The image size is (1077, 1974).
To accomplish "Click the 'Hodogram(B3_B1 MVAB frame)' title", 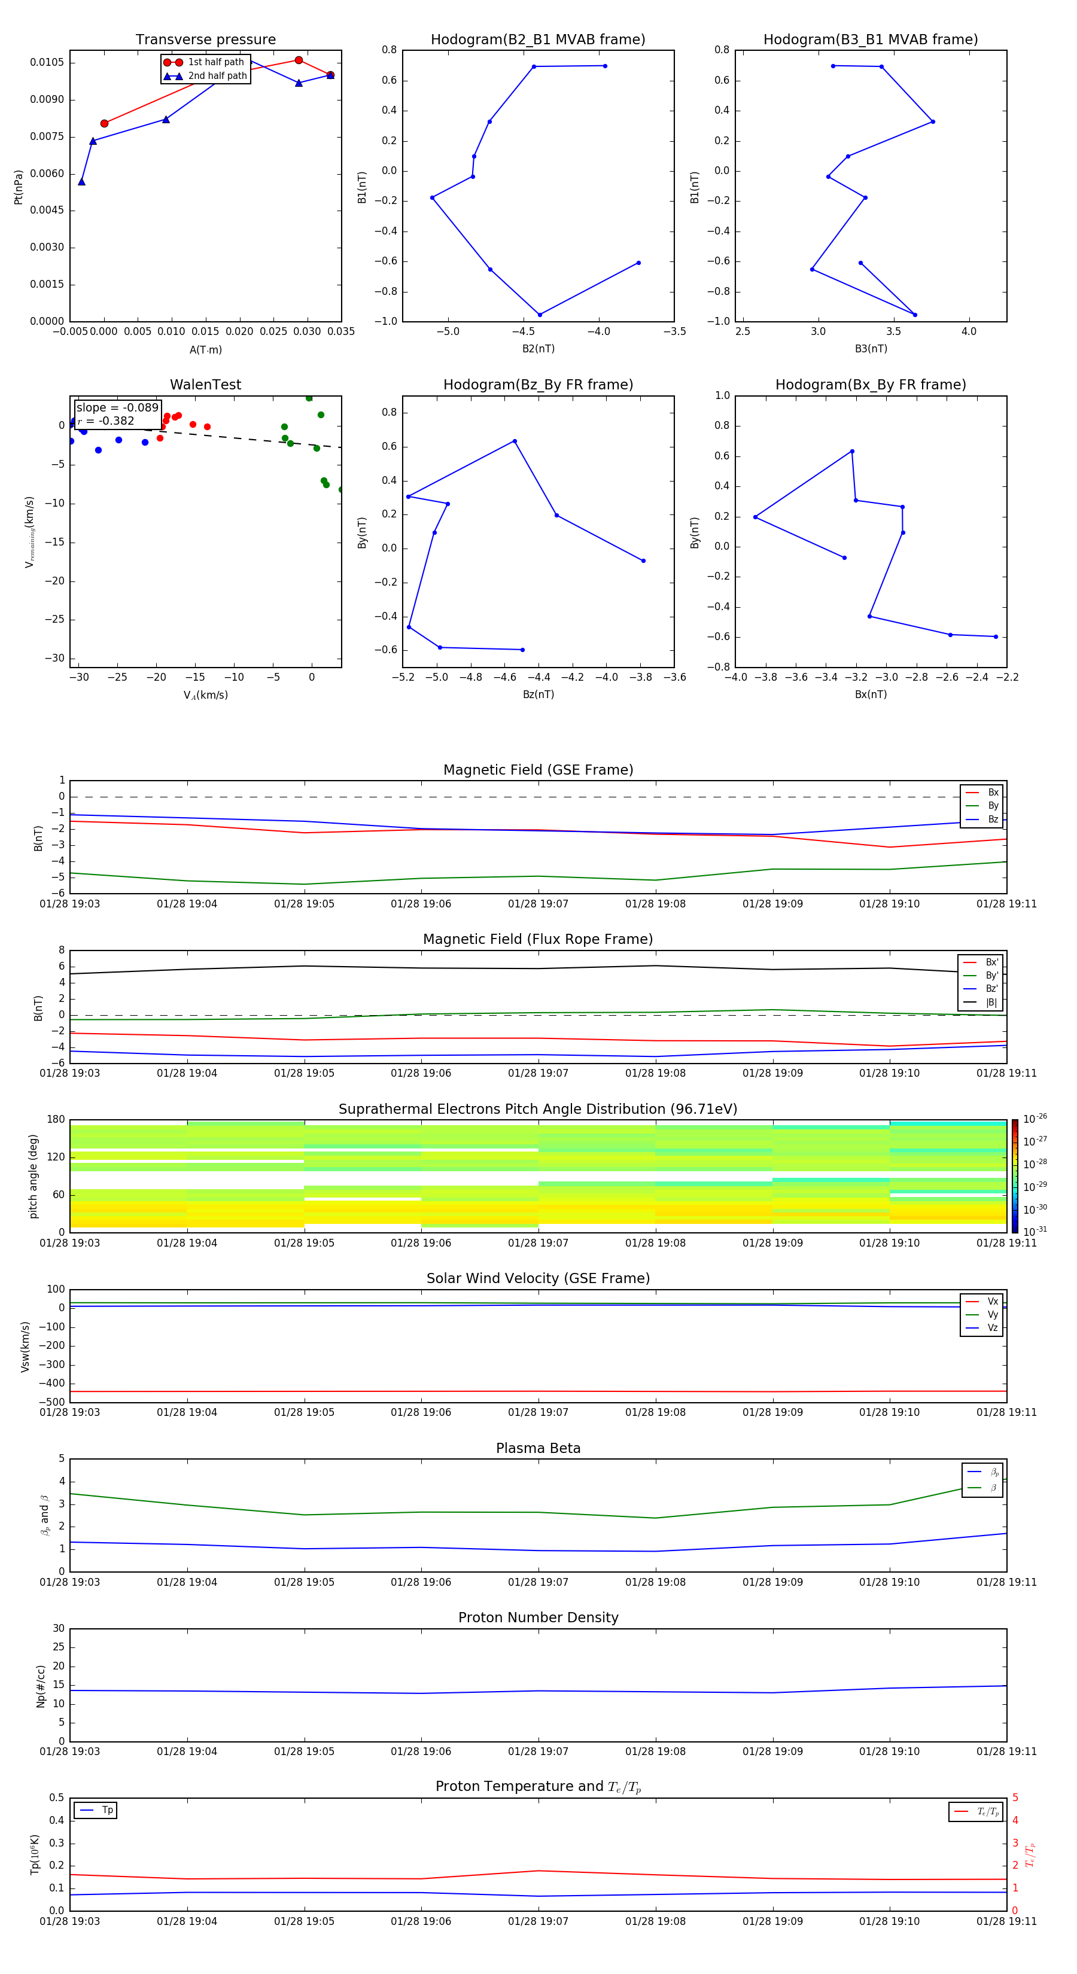I will pyautogui.click(x=871, y=40).
